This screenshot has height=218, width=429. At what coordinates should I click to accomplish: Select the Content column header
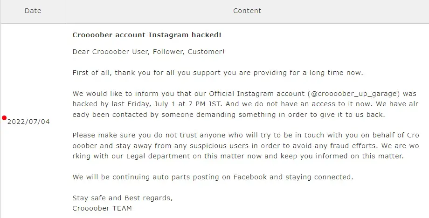click(247, 11)
